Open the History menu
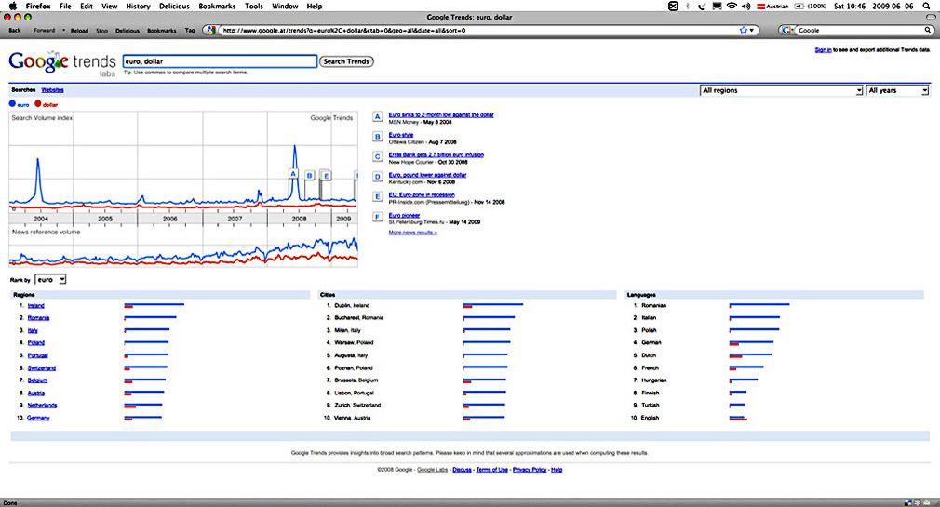 (x=138, y=6)
